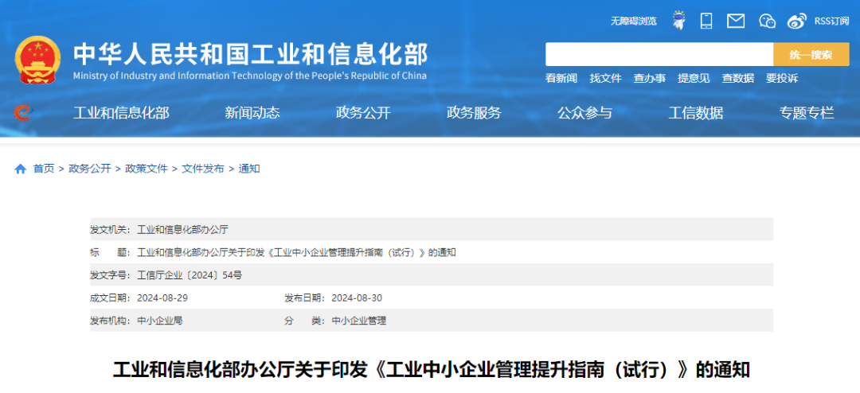Click the email envelope icon
This screenshot has height=393, width=860.
(x=736, y=21)
